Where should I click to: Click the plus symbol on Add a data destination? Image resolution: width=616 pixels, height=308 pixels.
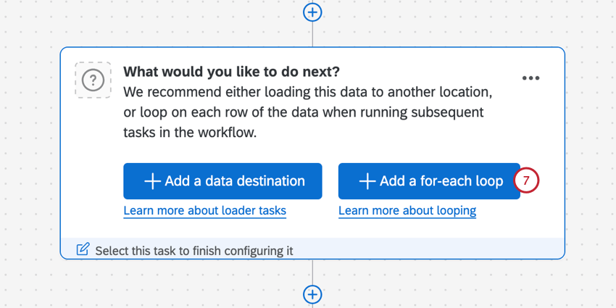pyautogui.click(x=152, y=181)
